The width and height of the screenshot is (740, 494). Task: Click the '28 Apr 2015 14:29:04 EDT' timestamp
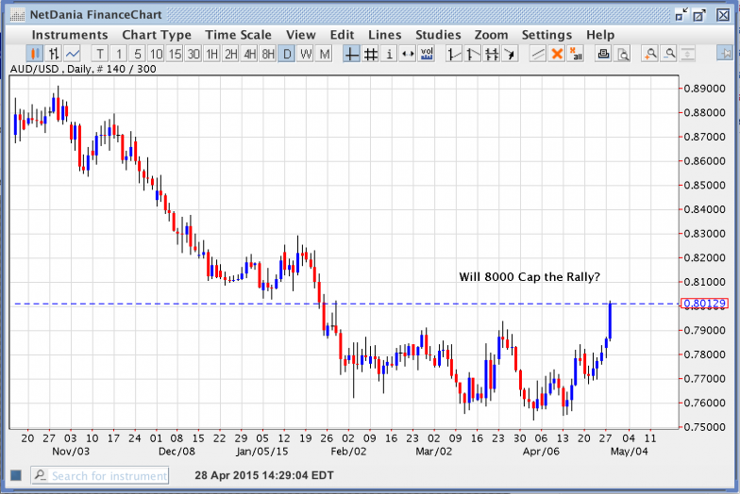[x=264, y=475]
